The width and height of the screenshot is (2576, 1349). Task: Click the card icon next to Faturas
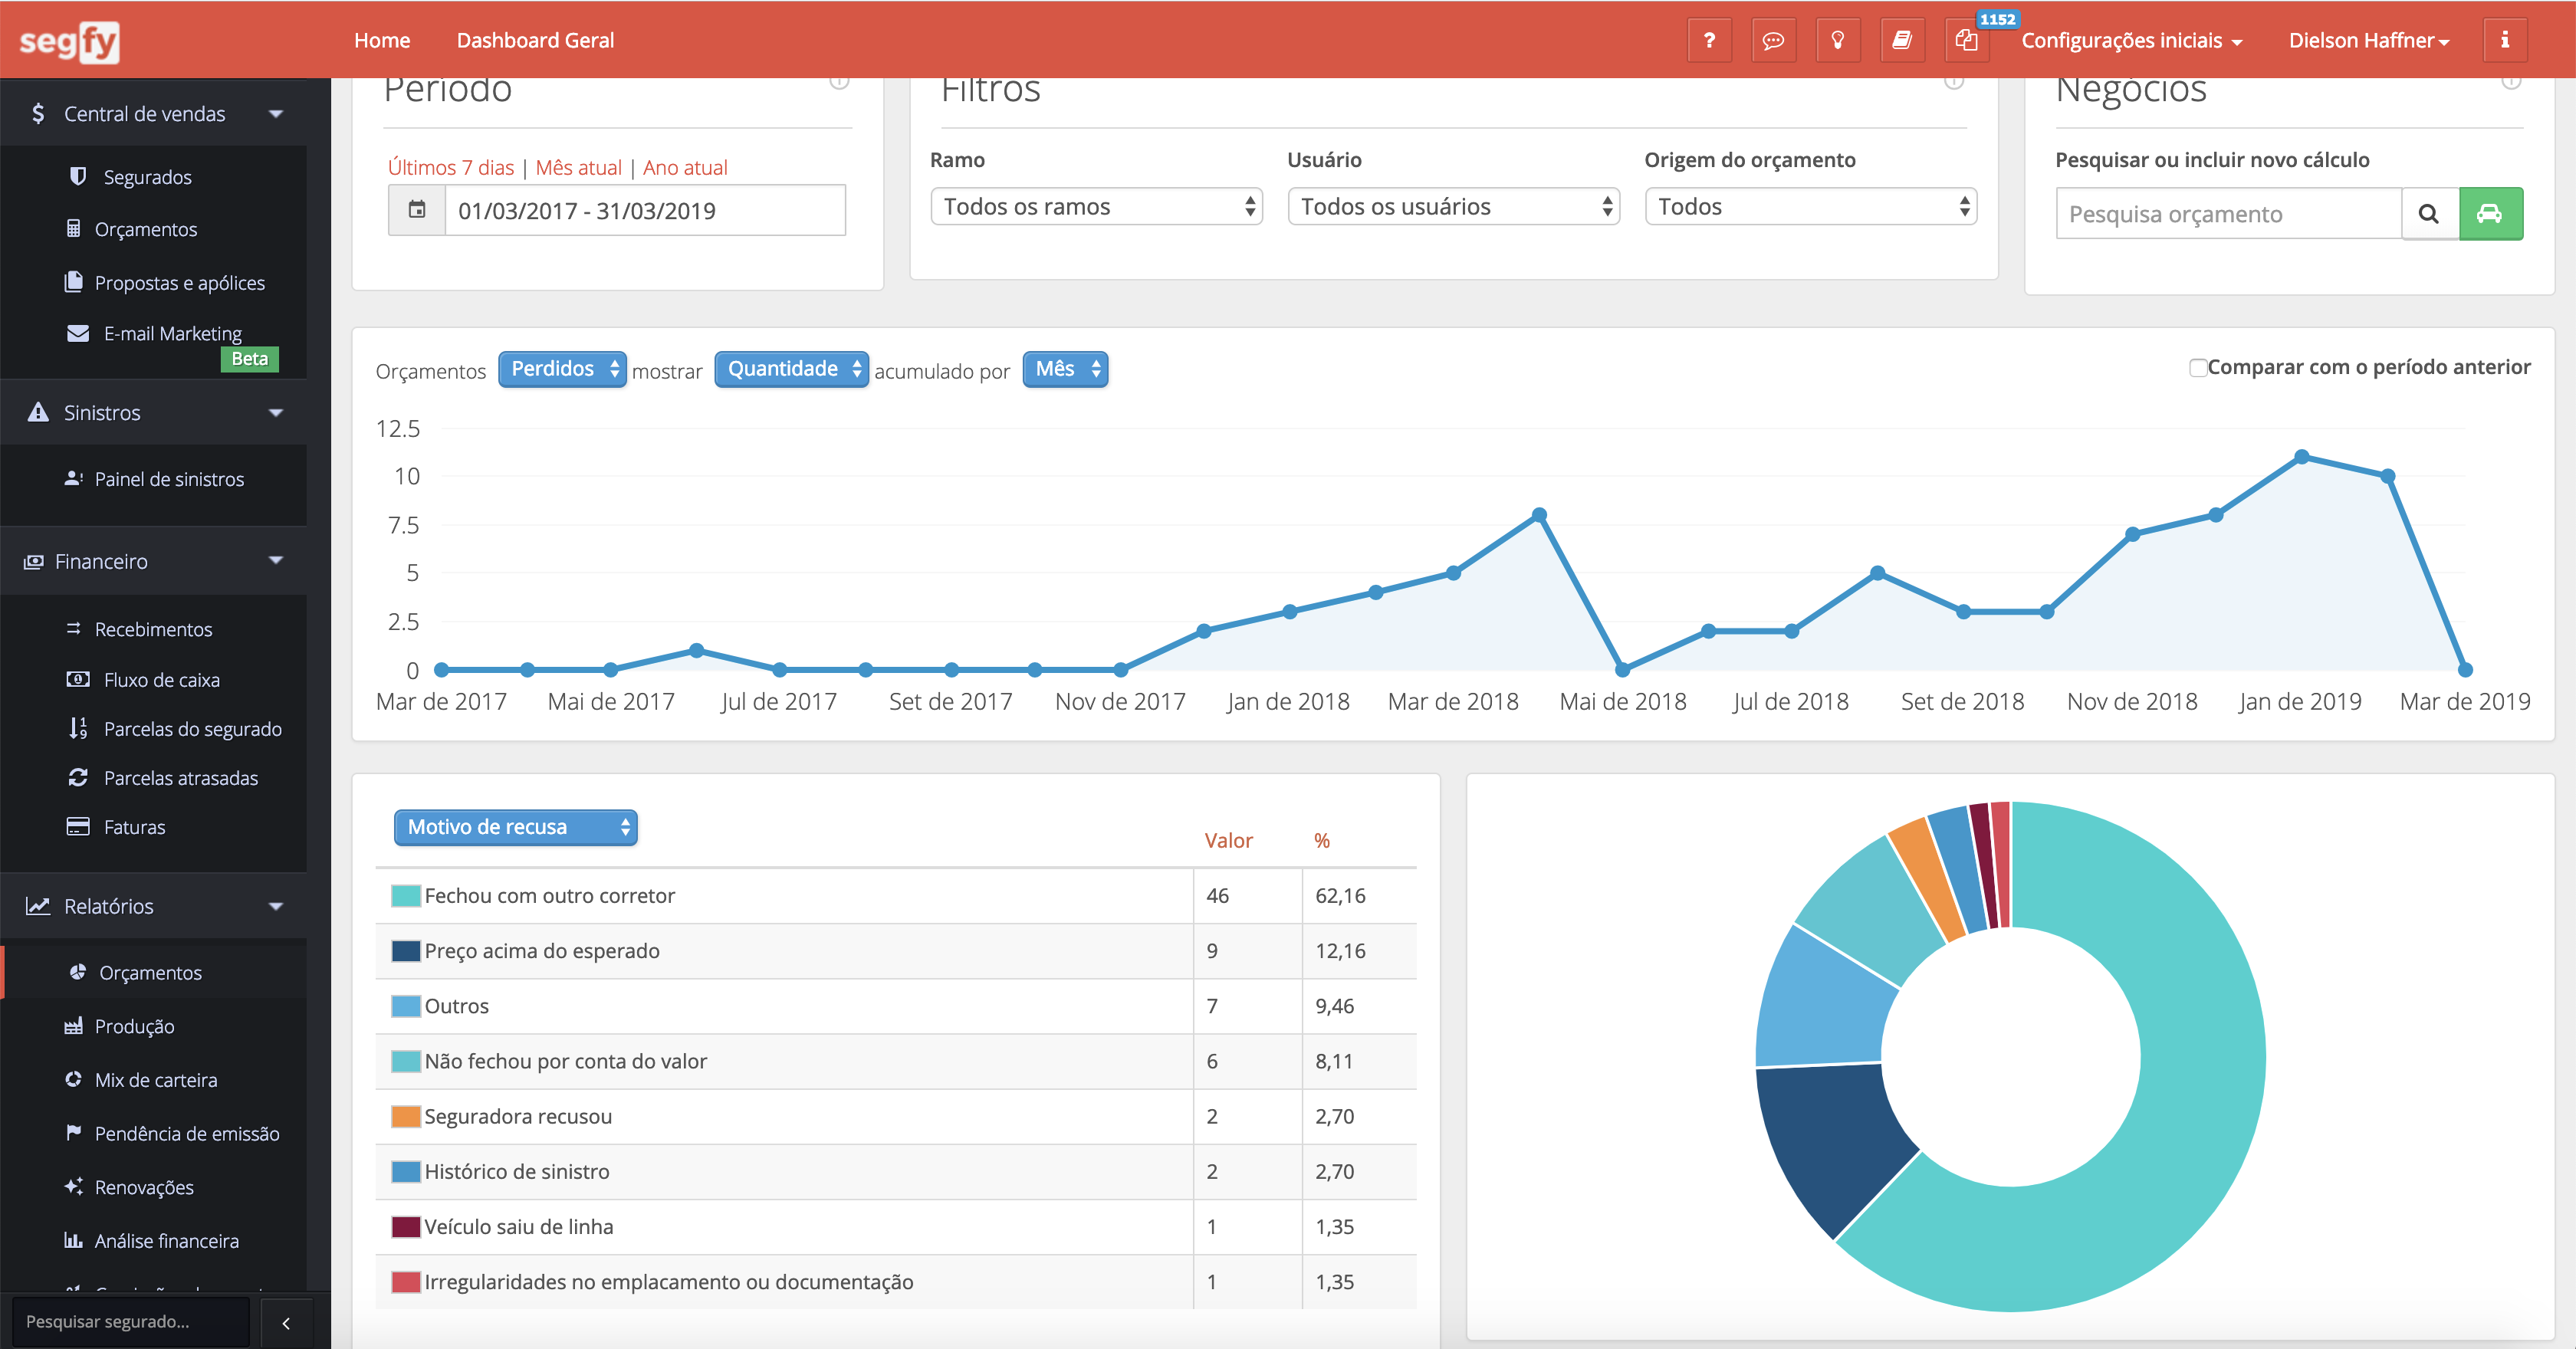coord(78,826)
